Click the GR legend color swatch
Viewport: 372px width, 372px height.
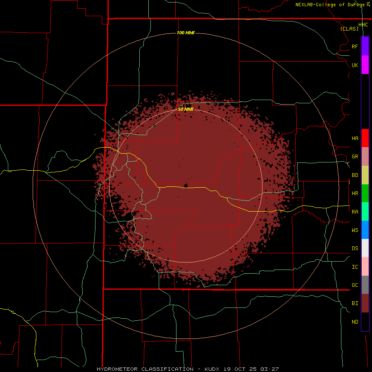coord(365,157)
